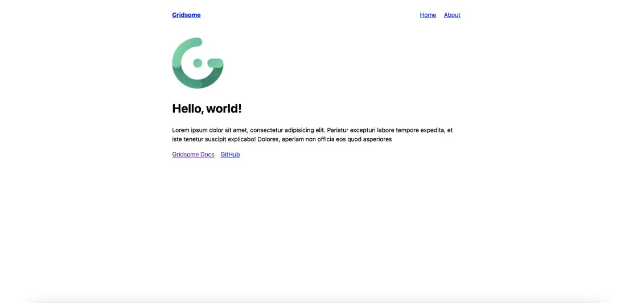Screen dimensions: 633x303
Task: Click the word "suscipit" in the second line
Action: coord(221,139)
